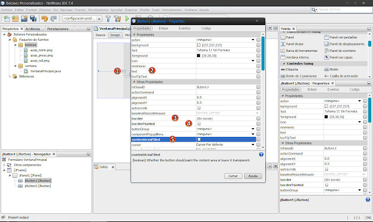Select VentanaPrincipal.java in project tree
Screen dimensions: 373x222
45,71
